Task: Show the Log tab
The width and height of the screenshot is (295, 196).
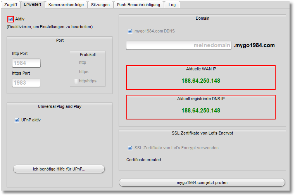Action: [x=172, y=5]
